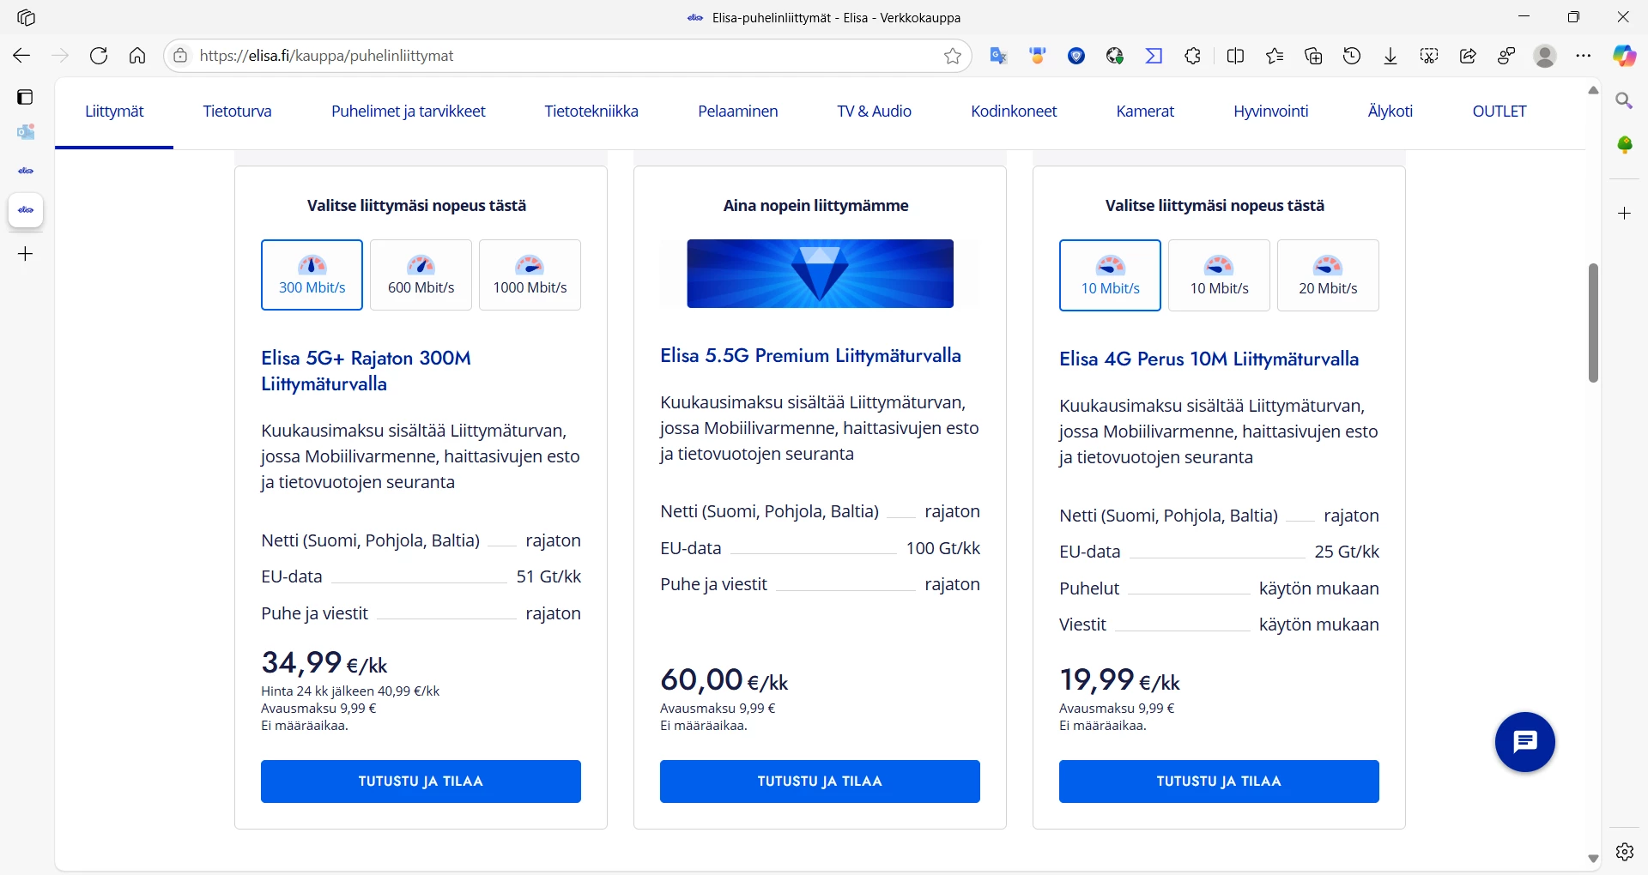Select the 300 Mbit/s speed option
This screenshot has height=875, width=1648.
[x=312, y=275]
